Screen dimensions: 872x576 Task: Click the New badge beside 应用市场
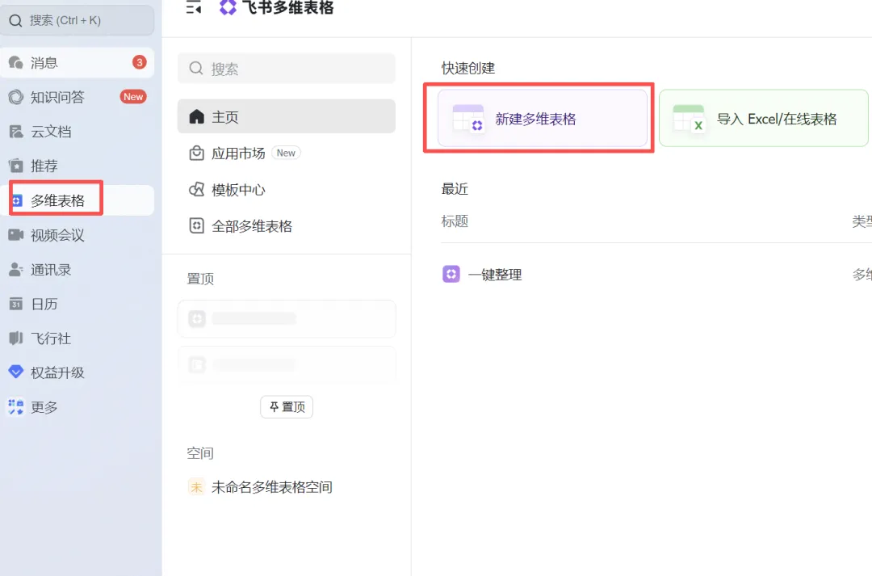click(x=286, y=153)
